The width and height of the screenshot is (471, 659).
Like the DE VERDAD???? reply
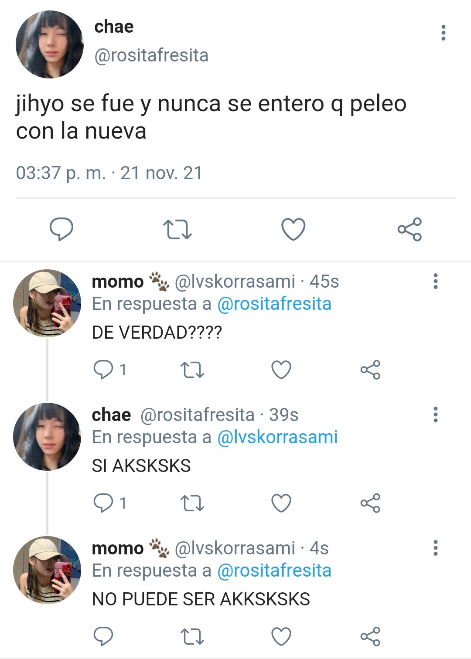(x=281, y=370)
